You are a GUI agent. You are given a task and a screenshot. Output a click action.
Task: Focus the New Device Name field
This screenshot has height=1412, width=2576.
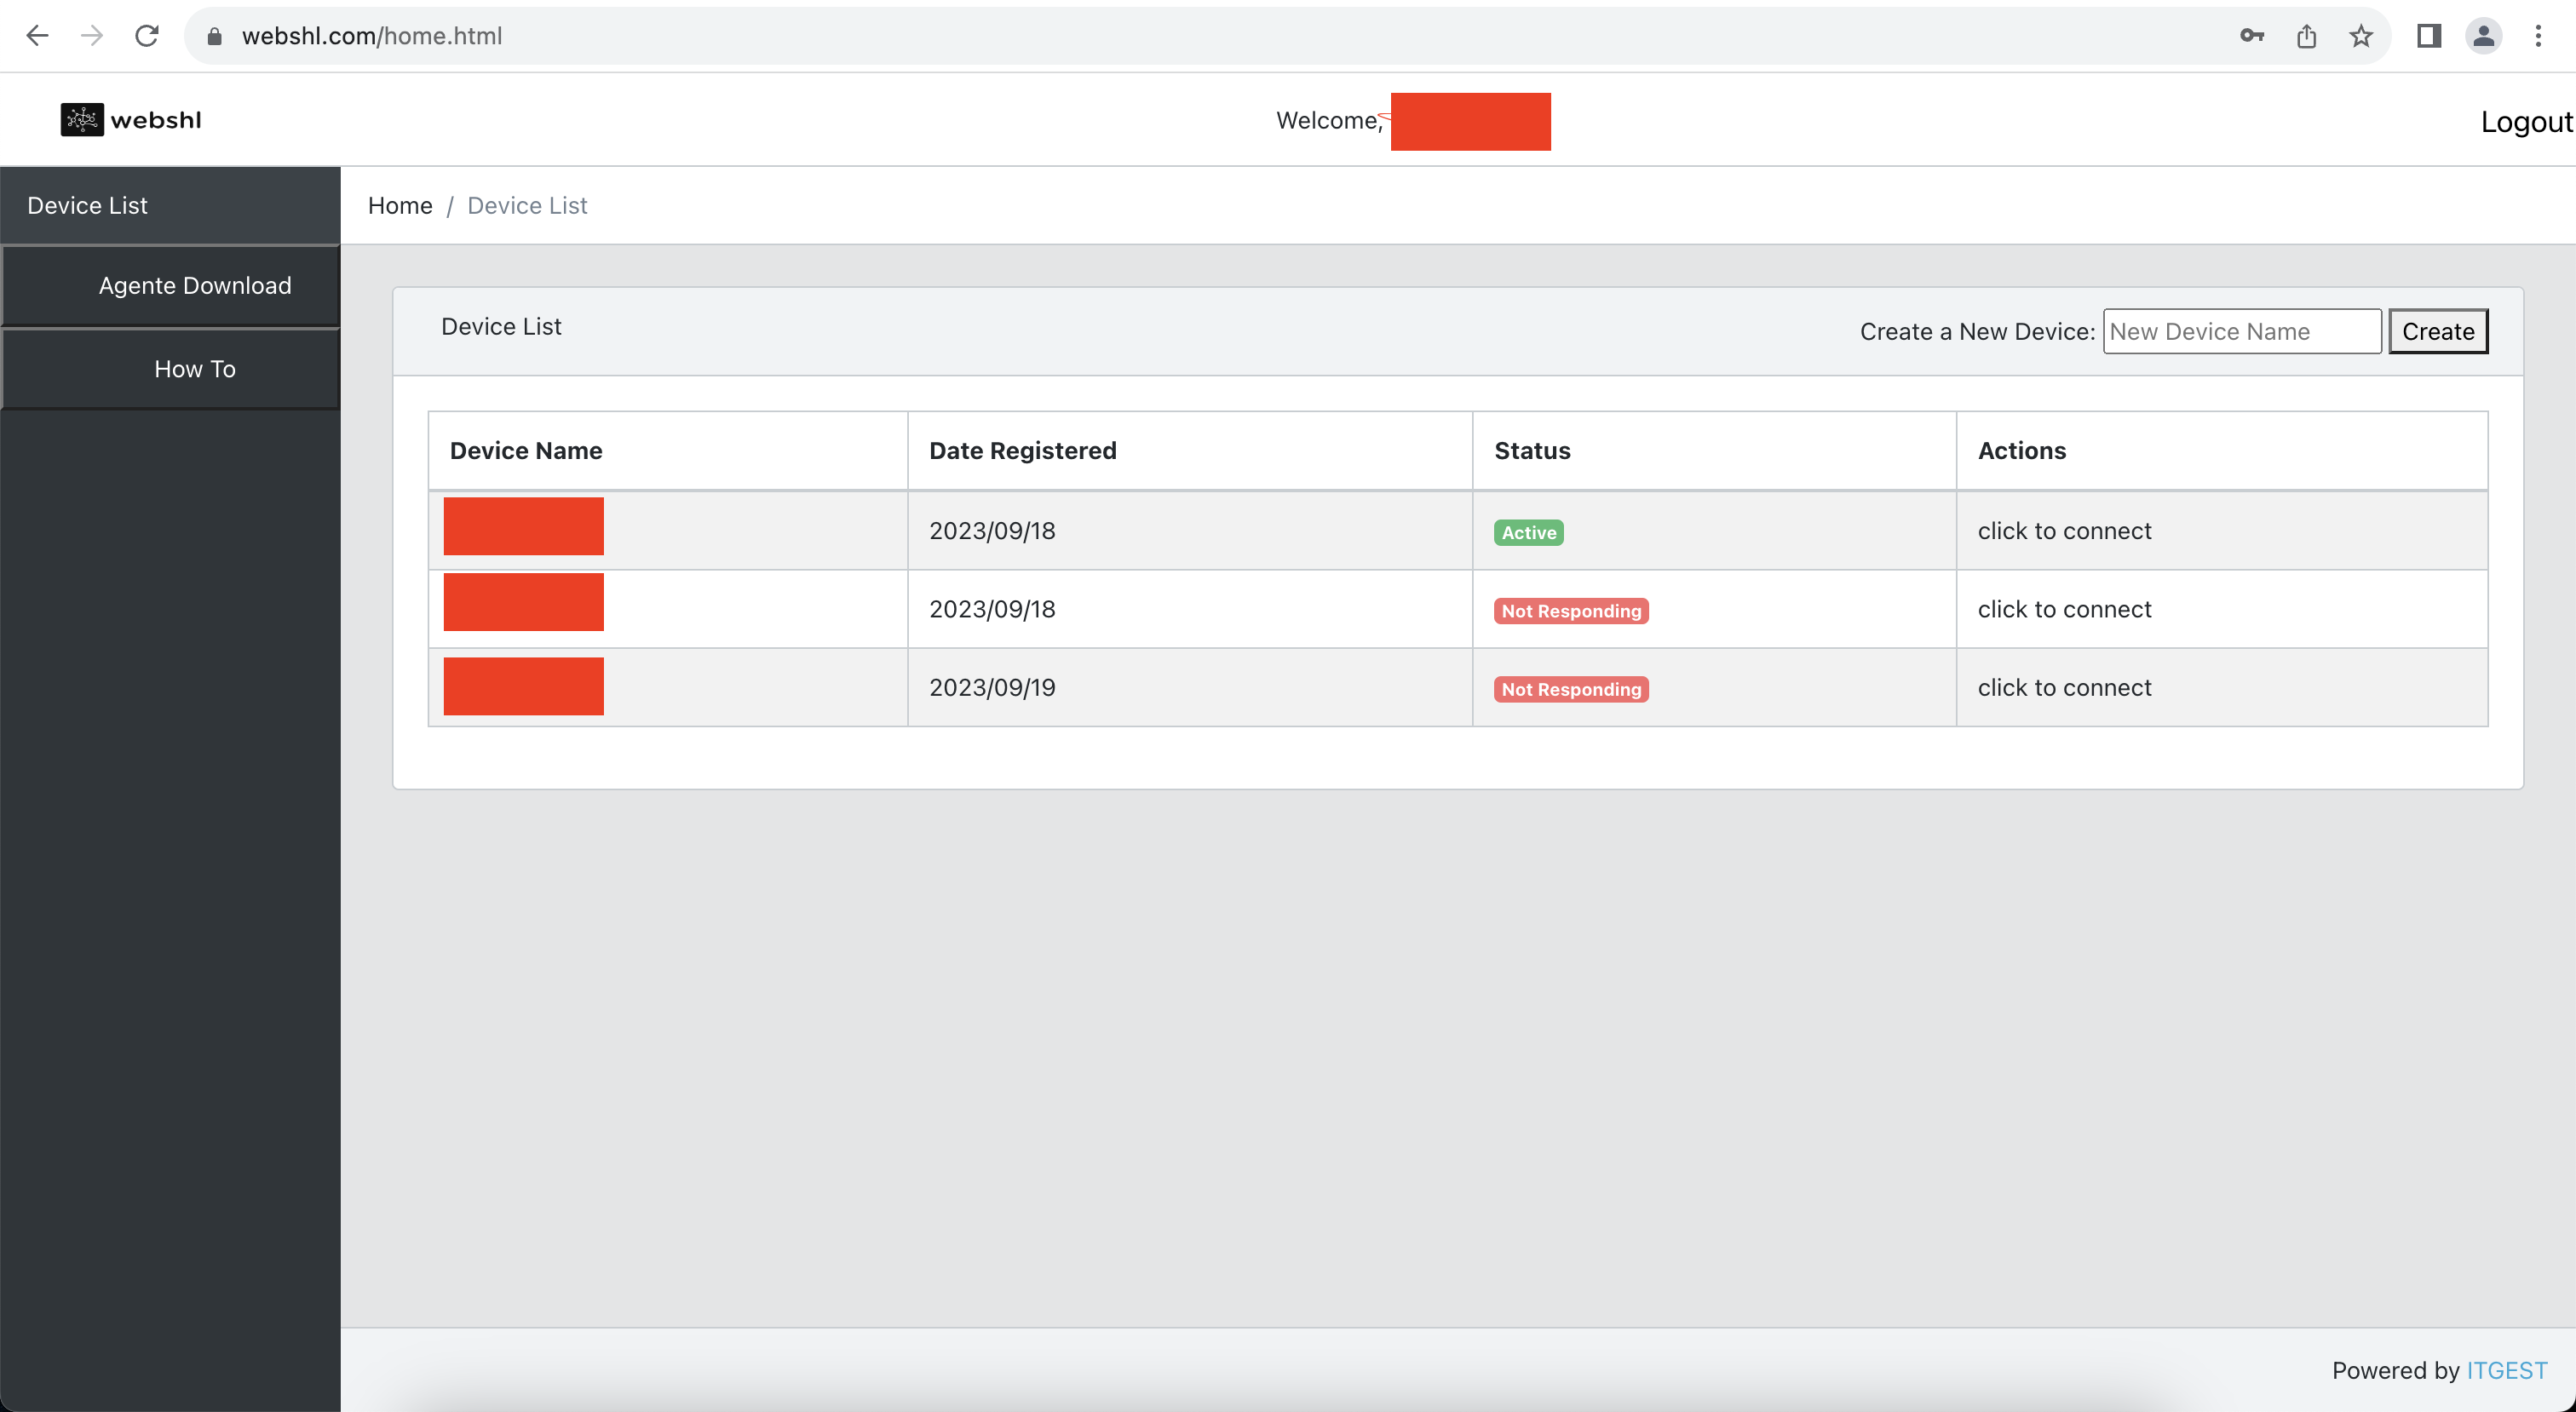click(2241, 331)
